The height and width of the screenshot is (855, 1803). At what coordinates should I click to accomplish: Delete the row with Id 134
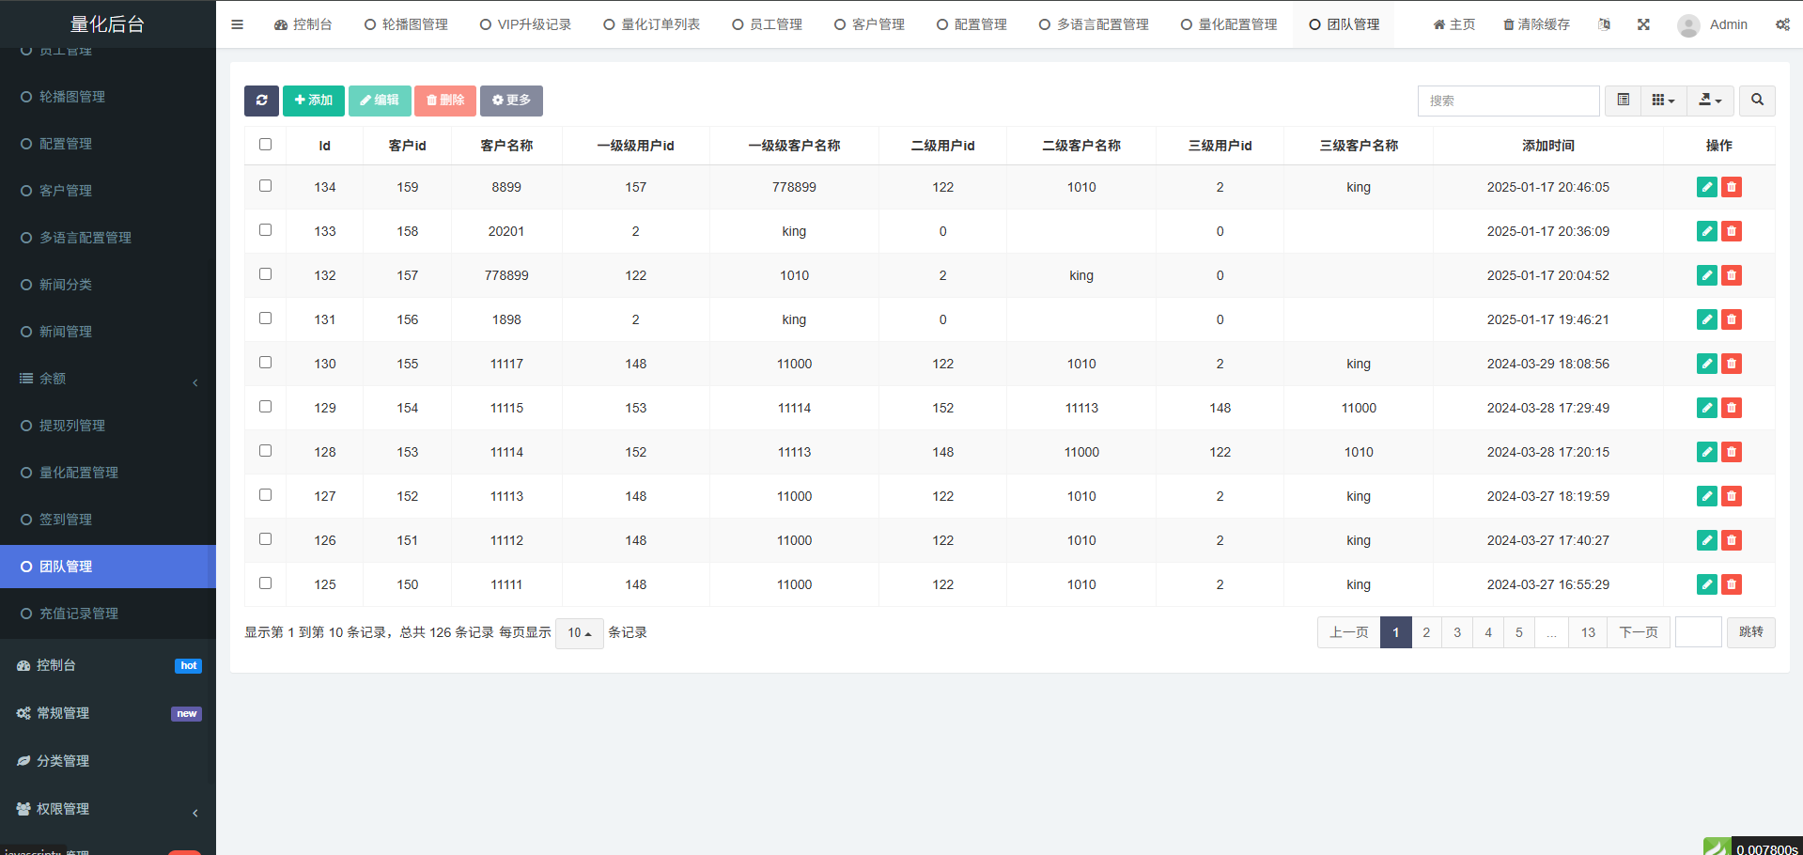(x=1732, y=187)
